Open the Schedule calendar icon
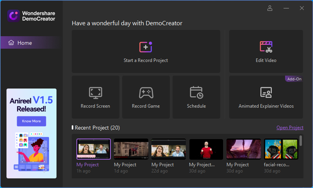 [x=196, y=93]
